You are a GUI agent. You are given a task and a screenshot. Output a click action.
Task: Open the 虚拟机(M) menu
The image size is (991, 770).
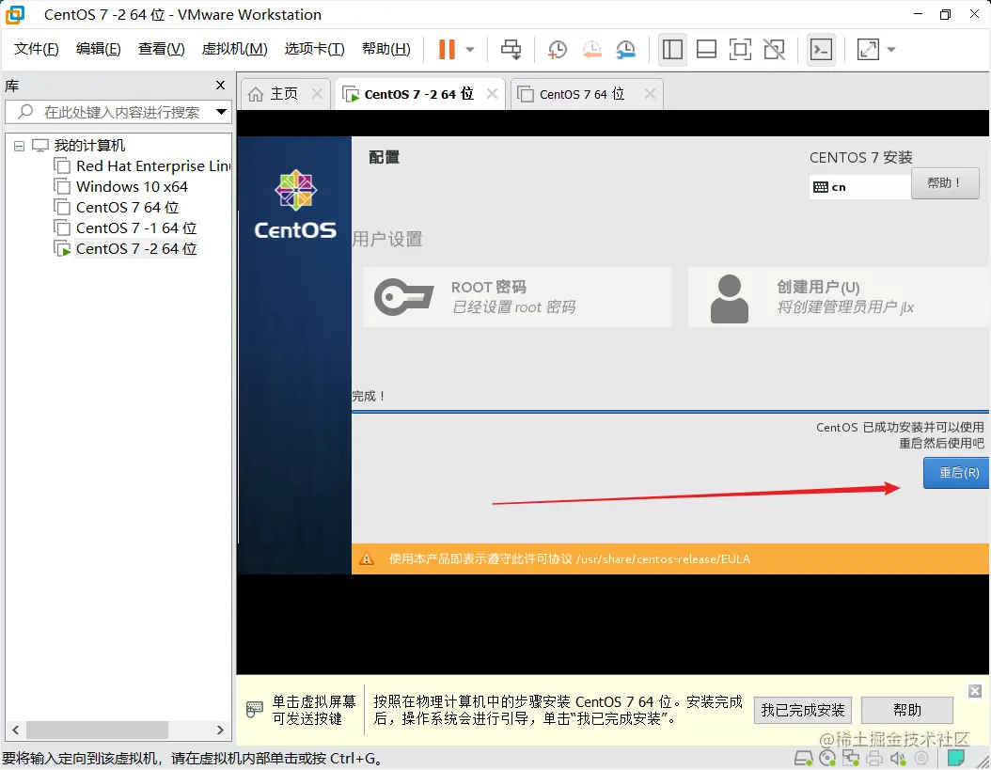(x=234, y=49)
